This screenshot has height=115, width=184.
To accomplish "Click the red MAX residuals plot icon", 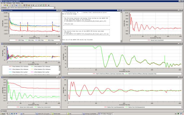I will tap(46, 5).
